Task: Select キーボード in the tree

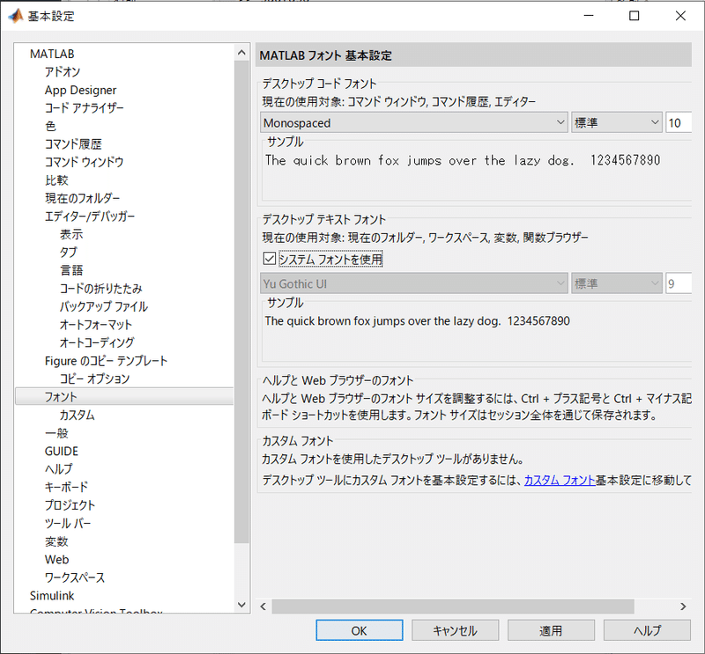Action: tap(67, 487)
